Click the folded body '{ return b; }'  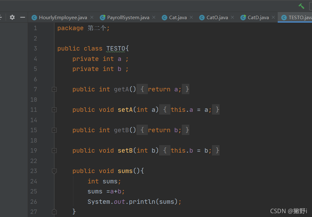coord(163,130)
